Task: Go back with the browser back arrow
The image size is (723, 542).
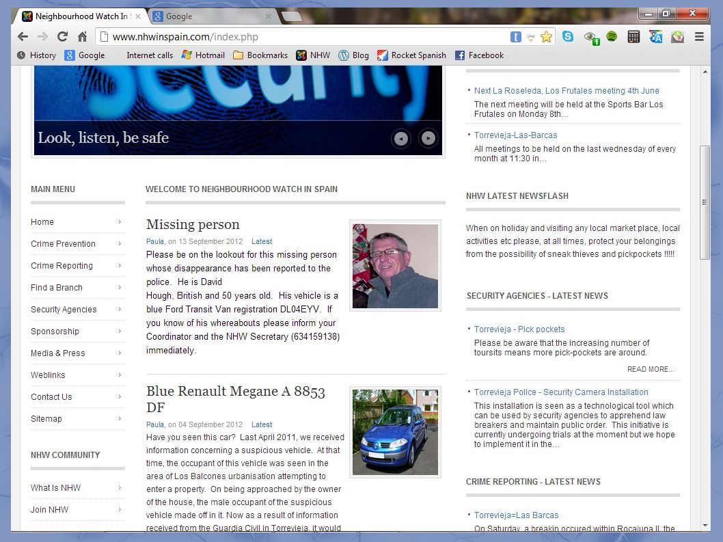Action: pyautogui.click(x=23, y=36)
